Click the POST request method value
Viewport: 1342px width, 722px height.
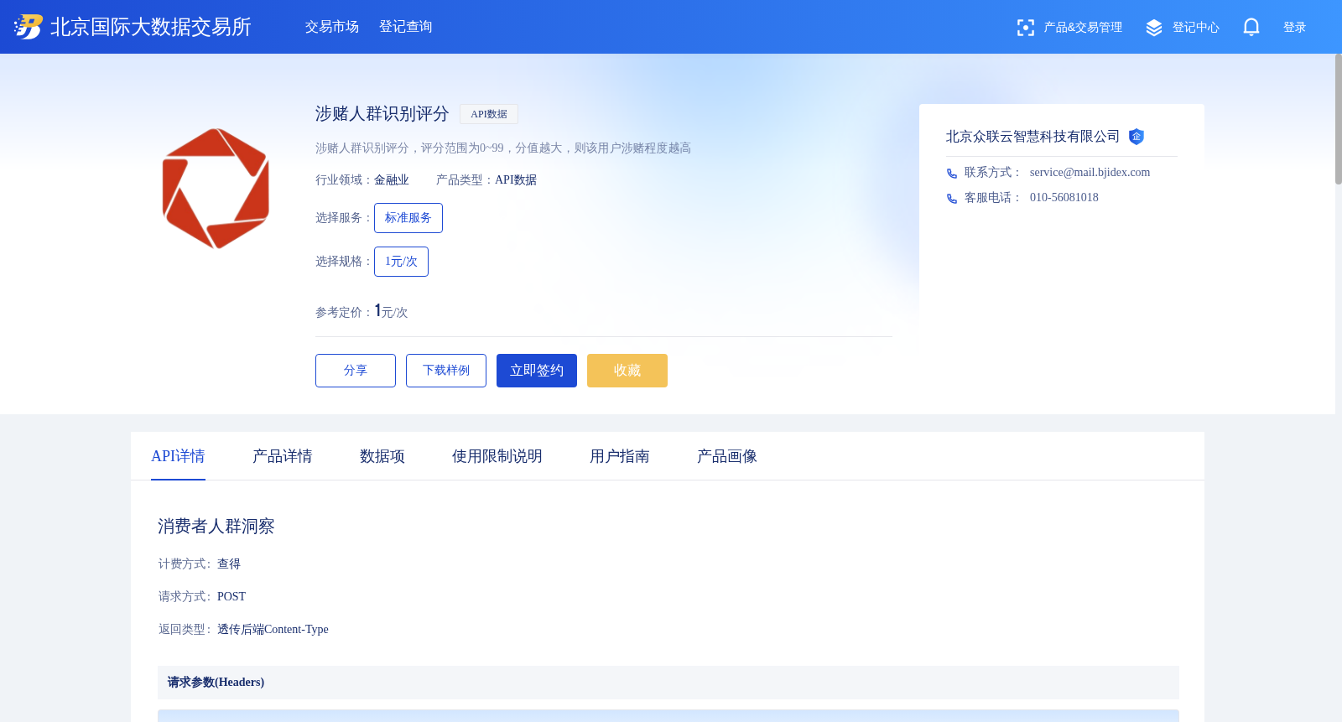pos(231,597)
